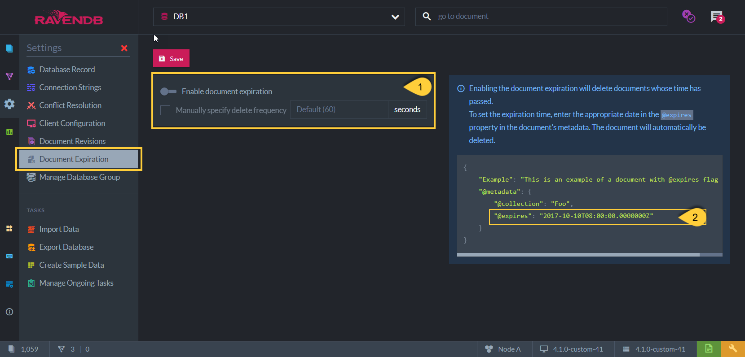
Task: Click the green document icon in footer
Action: 709,349
